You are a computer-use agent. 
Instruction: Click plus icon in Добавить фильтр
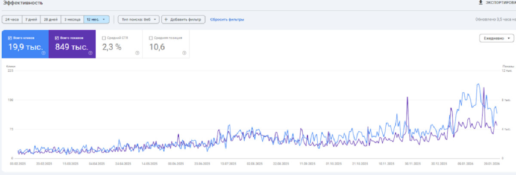166,19
